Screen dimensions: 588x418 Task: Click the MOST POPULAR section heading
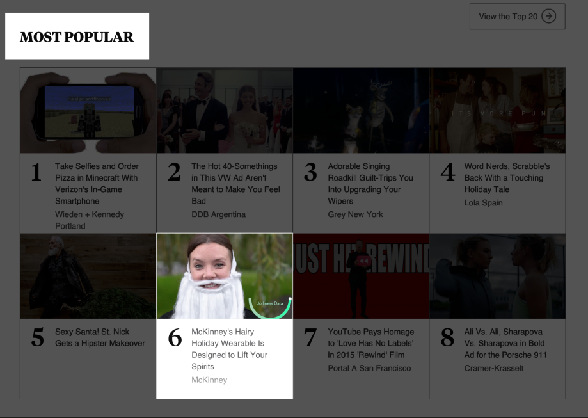[x=77, y=36]
